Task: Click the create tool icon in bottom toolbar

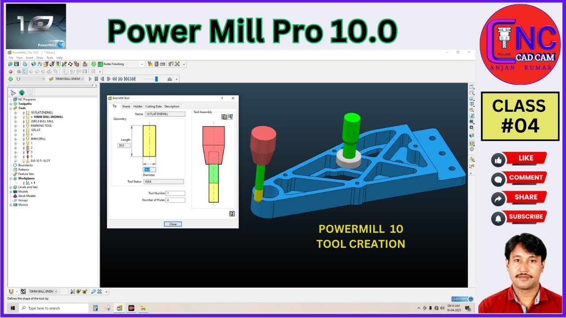Action: click(11, 291)
